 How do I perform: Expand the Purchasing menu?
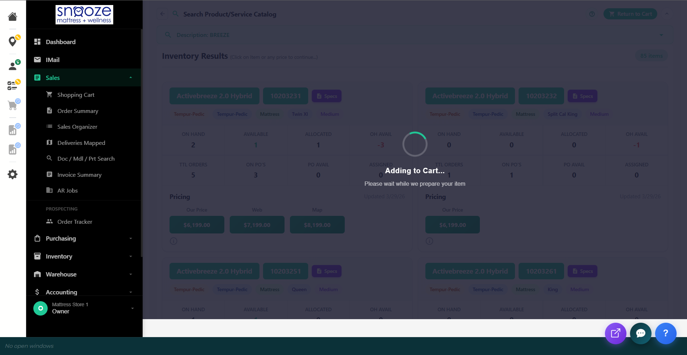(84, 238)
